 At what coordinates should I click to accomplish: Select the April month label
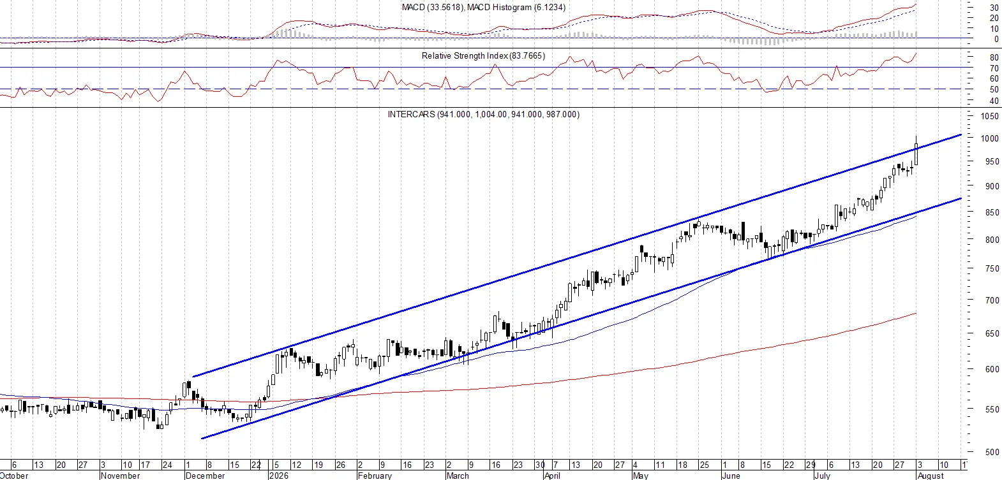[x=552, y=476]
